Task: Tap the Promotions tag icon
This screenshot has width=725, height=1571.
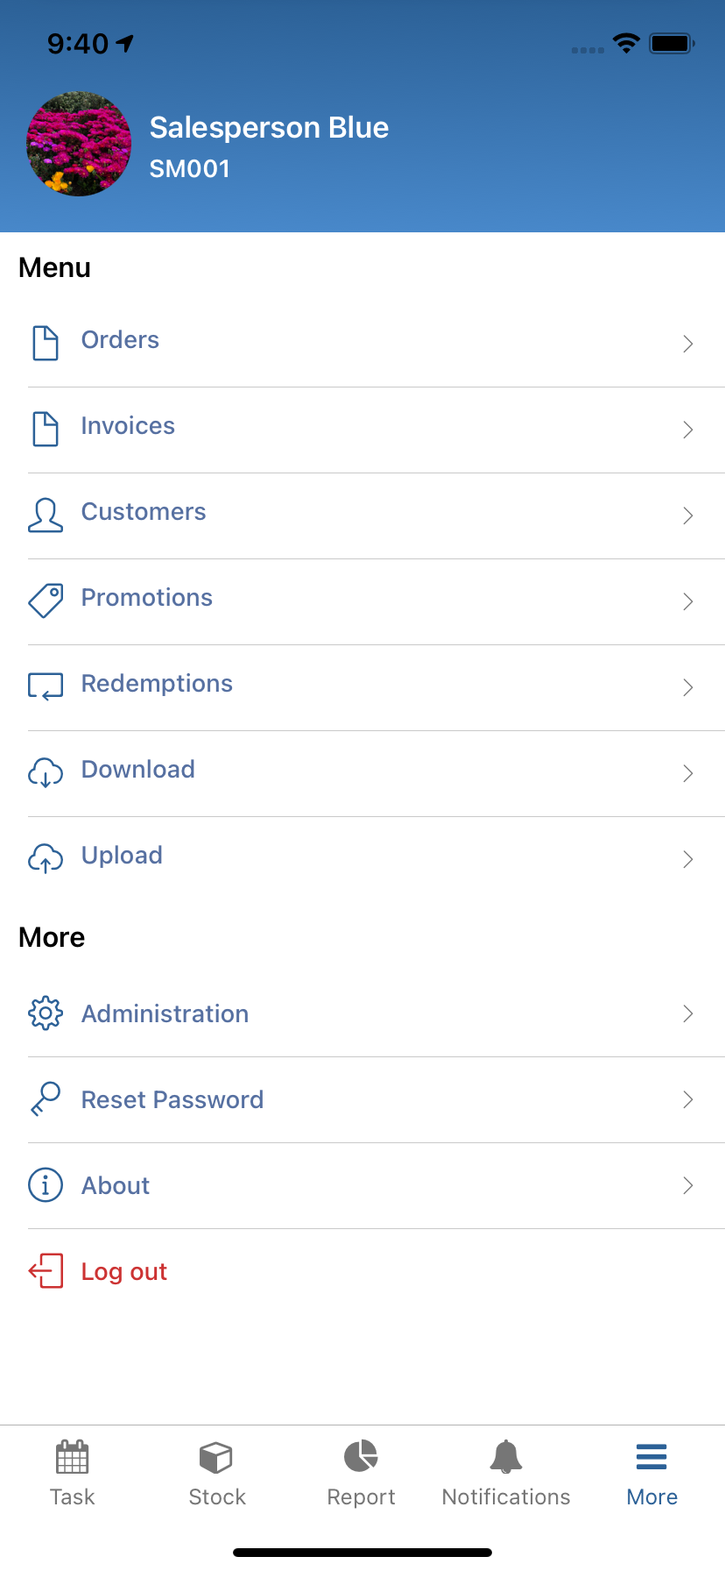Action: coord(46,601)
